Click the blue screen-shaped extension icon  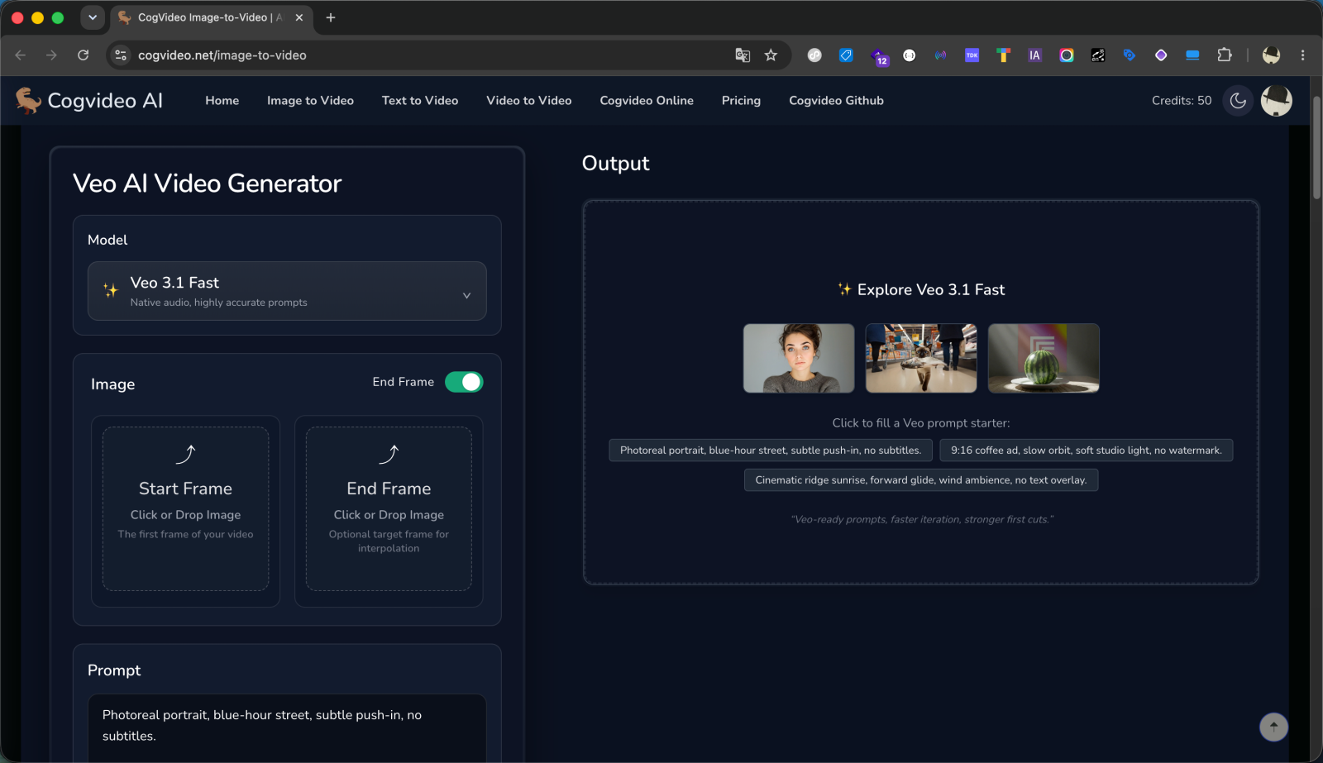click(1192, 55)
